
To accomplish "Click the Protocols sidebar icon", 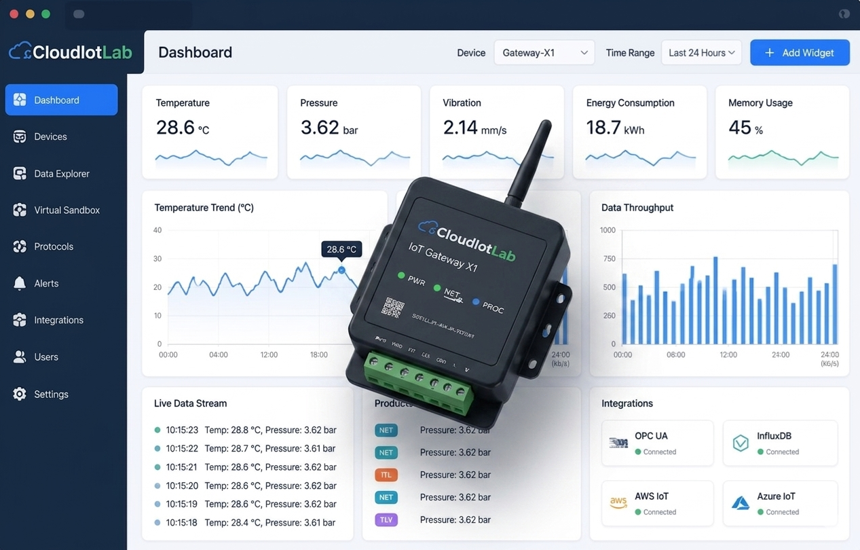I will click(x=20, y=246).
